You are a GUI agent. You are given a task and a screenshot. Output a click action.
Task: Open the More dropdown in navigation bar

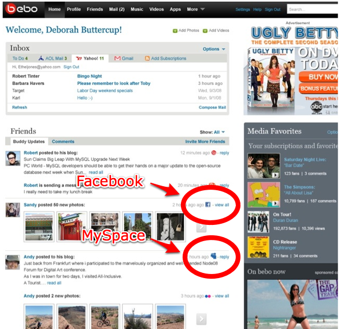[195, 9]
